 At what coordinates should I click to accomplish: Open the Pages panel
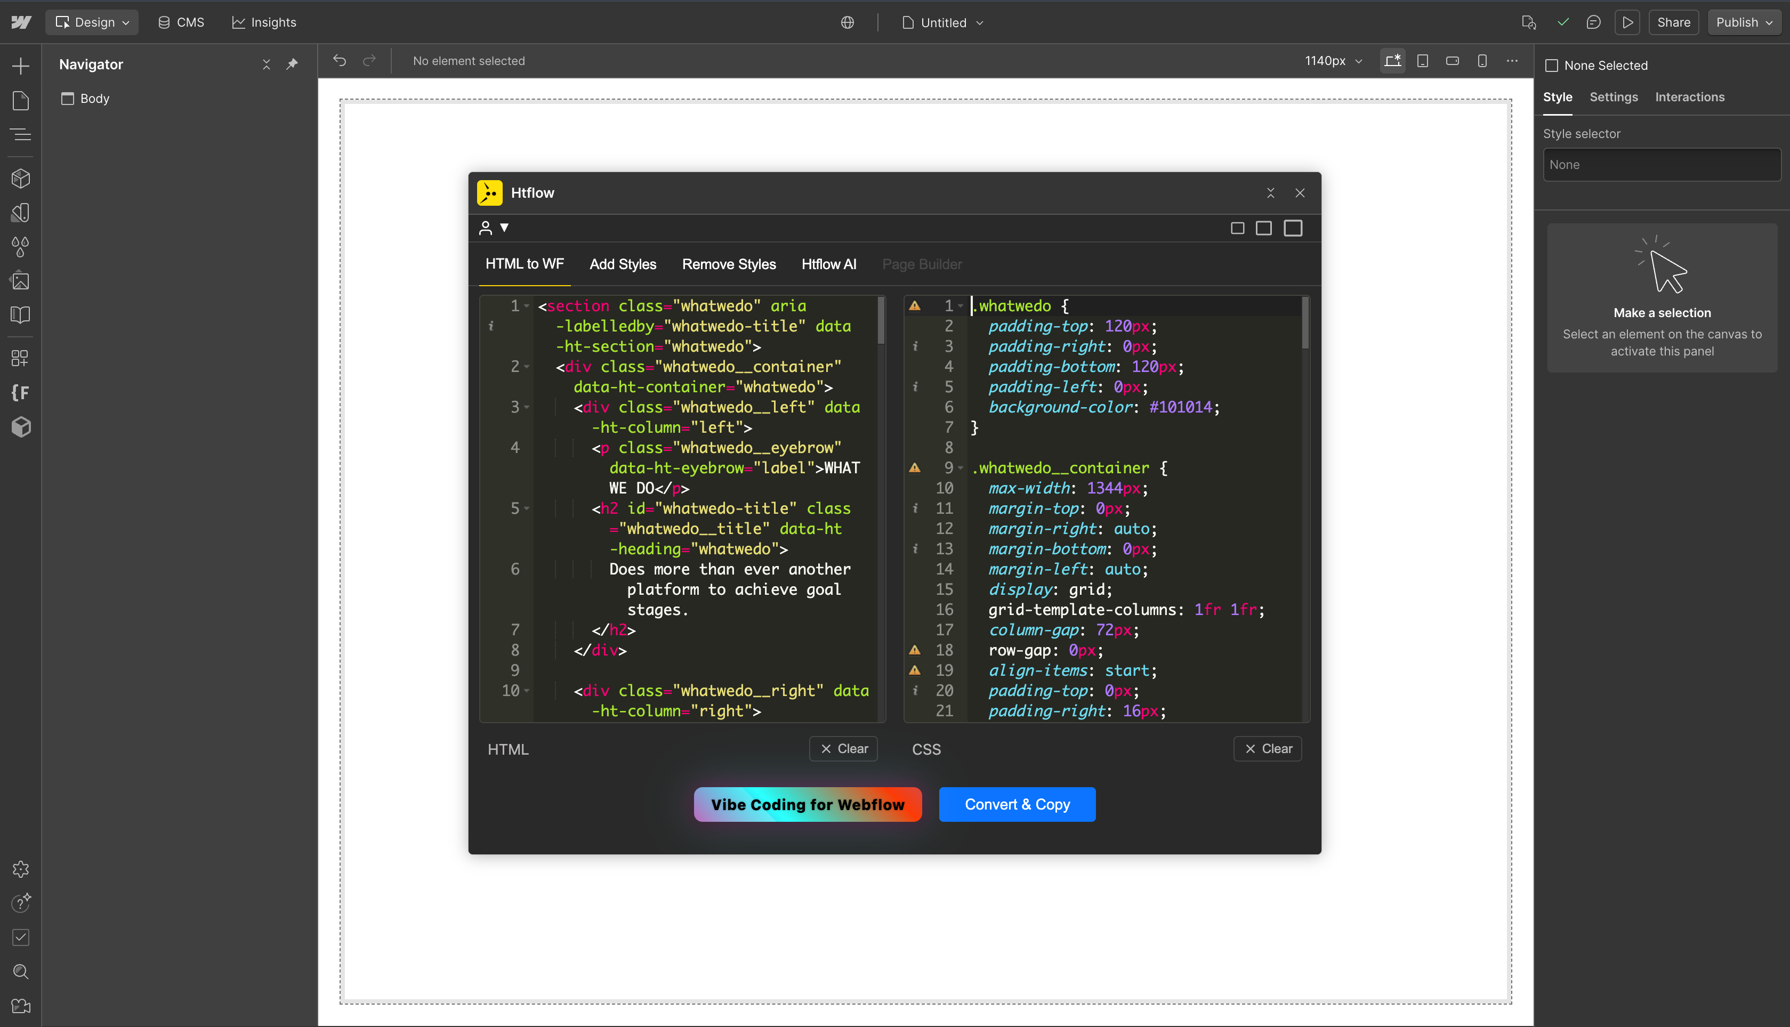20,100
